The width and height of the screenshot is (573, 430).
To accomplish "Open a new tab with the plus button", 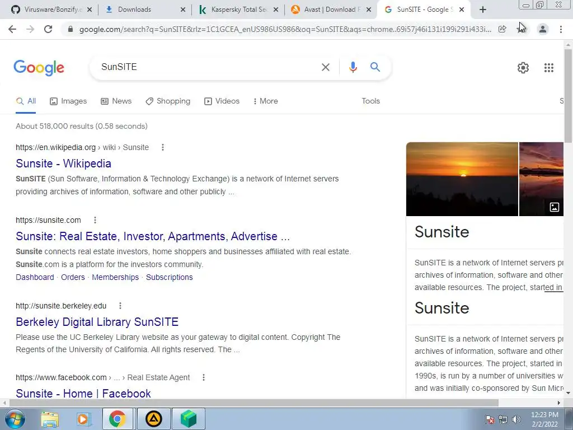I will coord(483,10).
